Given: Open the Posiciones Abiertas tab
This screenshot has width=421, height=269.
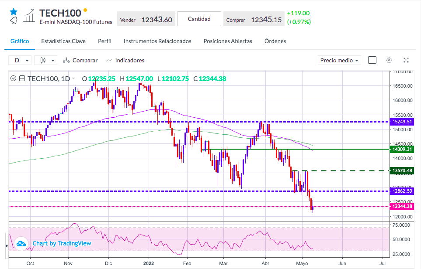Looking at the screenshot, I should (228, 41).
